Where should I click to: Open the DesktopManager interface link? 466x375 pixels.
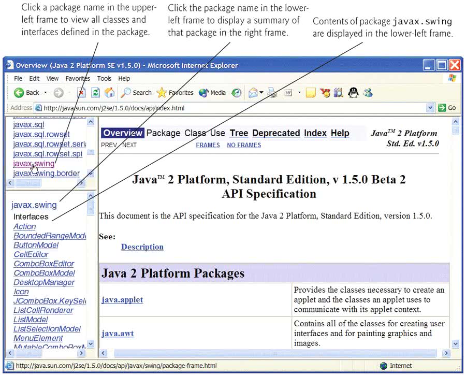pyautogui.click(x=44, y=282)
